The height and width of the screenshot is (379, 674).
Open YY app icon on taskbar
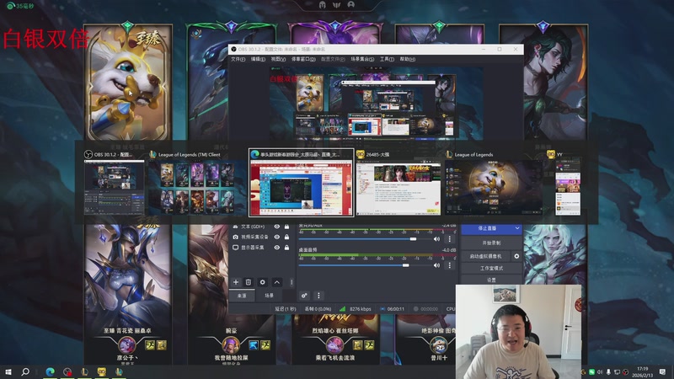[x=102, y=371]
